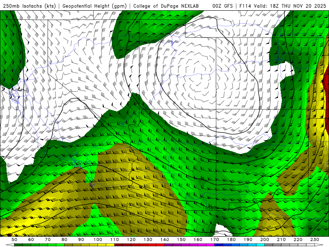Click the '120' legend value
Screen dimensions: 329x247
(131, 240)
